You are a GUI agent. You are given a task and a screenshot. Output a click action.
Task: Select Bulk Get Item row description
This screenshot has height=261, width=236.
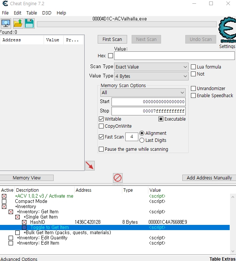click(x=67, y=233)
